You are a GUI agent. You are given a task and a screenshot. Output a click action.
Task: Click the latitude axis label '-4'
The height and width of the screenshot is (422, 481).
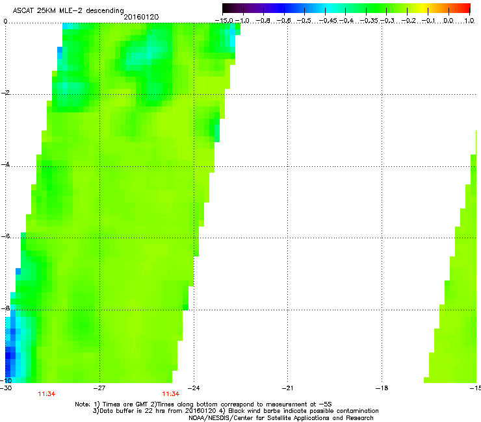pos(5,164)
